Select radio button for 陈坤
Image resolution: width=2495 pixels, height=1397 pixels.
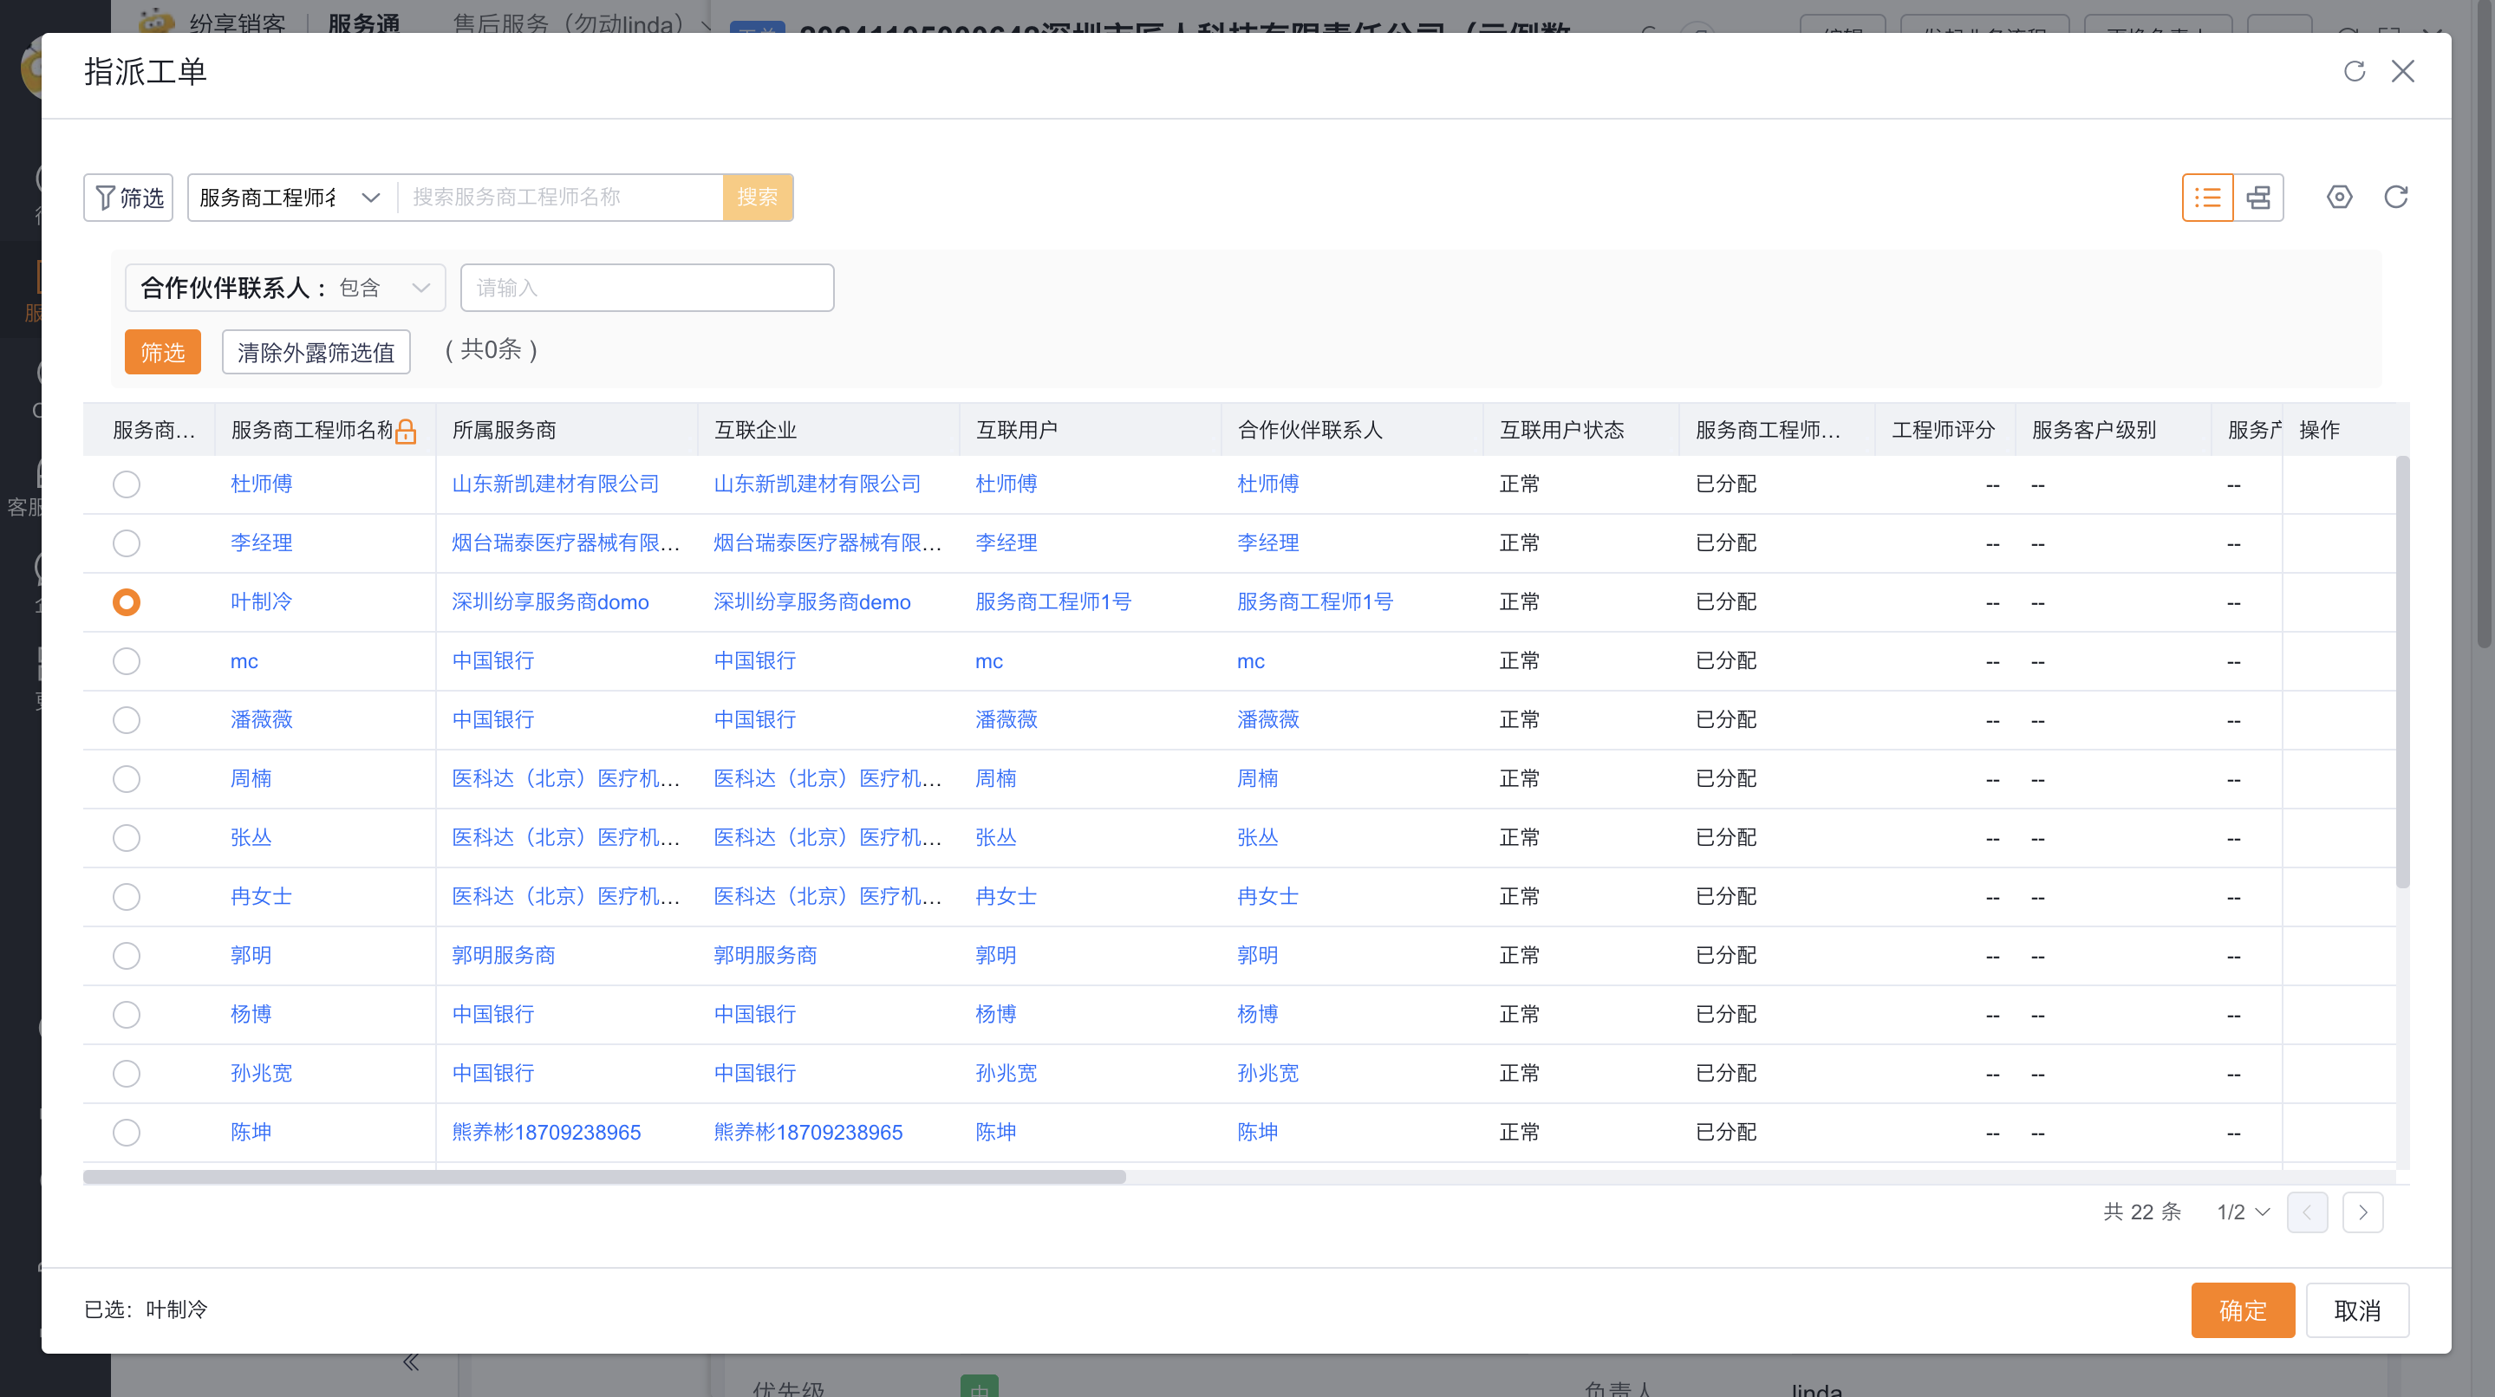[126, 1132]
